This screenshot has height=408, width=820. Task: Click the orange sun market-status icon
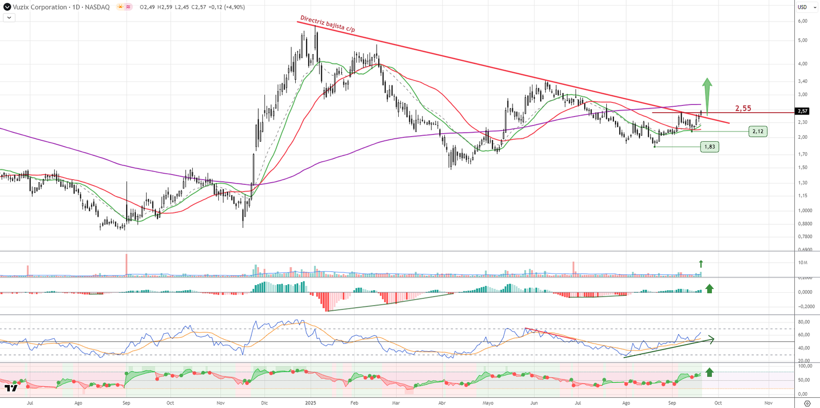click(x=120, y=7)
